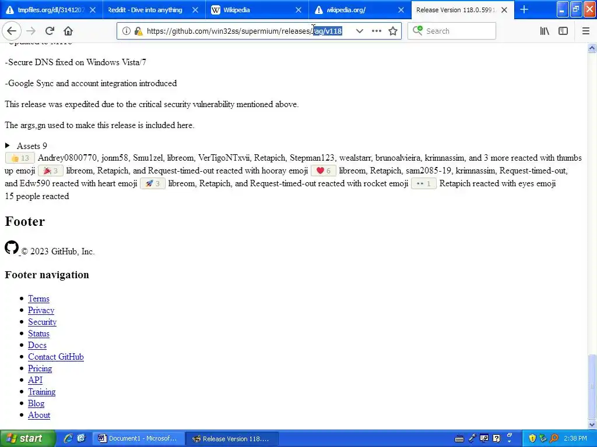Go back with the back arrow button
The width and height of the screenshot is (597, 447).
[12, 31]
